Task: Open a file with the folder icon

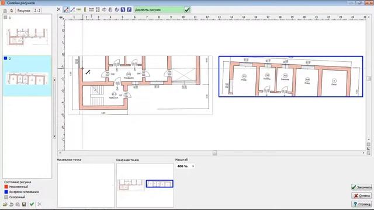Action: (5, 204)
